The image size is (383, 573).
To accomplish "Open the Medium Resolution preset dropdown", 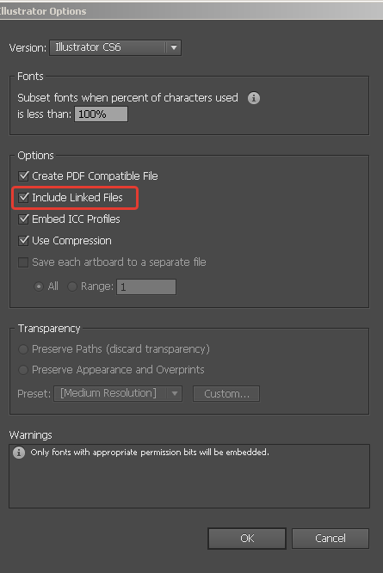I will [x=118, y=393].
